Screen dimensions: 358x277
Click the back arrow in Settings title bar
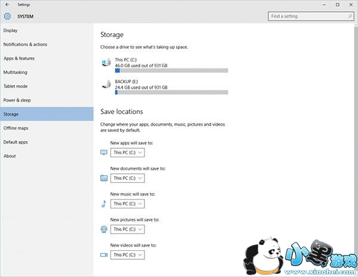pyautogui.click(x=7, y=5)
